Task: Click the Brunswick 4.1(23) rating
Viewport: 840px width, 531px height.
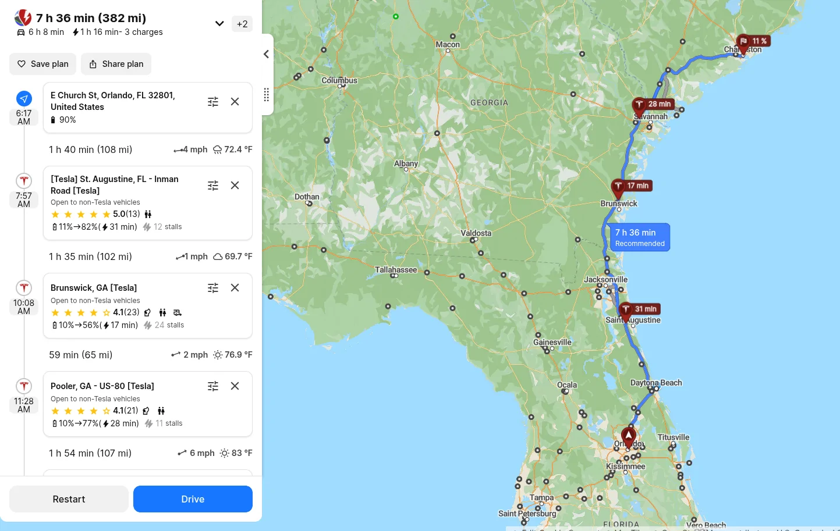Action: pos(95,312)
